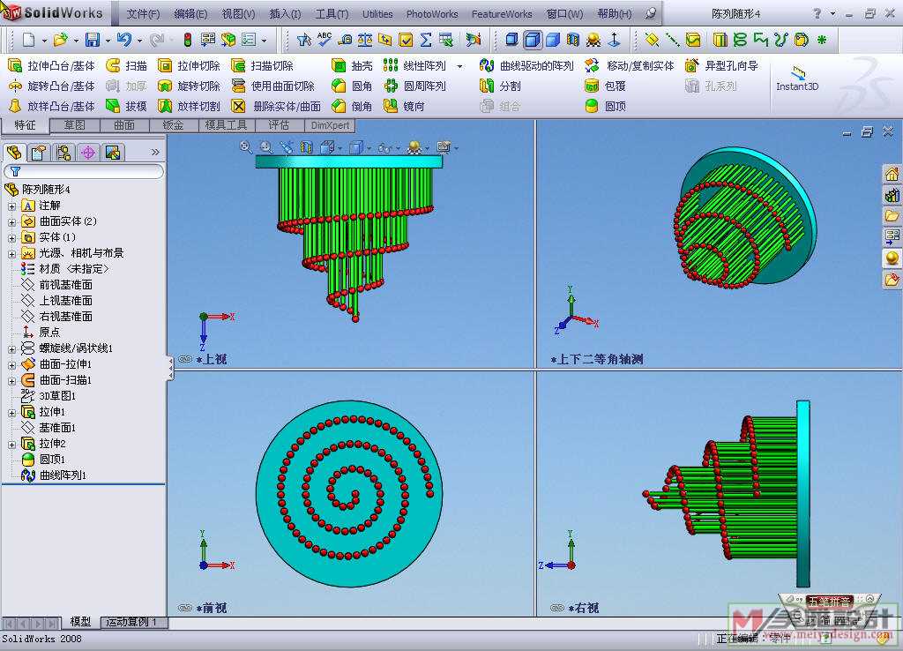
Task: Expand the 曲面-扫描1 feature node
Action: tap(11, 380)
